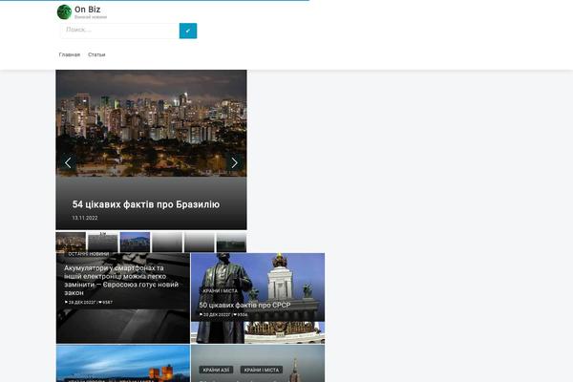Open the 50 цікавих фактів про СРСР article
The height and width of the screenshot is (382, 573).
(244, 305)
